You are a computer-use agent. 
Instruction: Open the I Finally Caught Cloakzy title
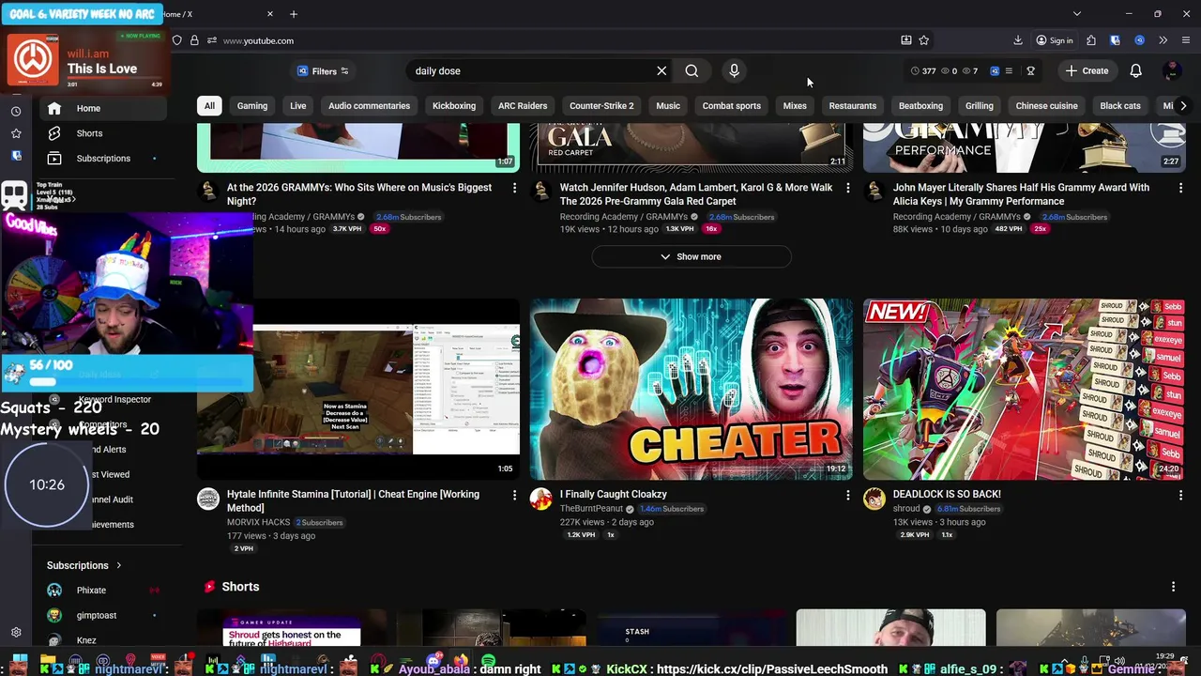click(x=614, y=494)
